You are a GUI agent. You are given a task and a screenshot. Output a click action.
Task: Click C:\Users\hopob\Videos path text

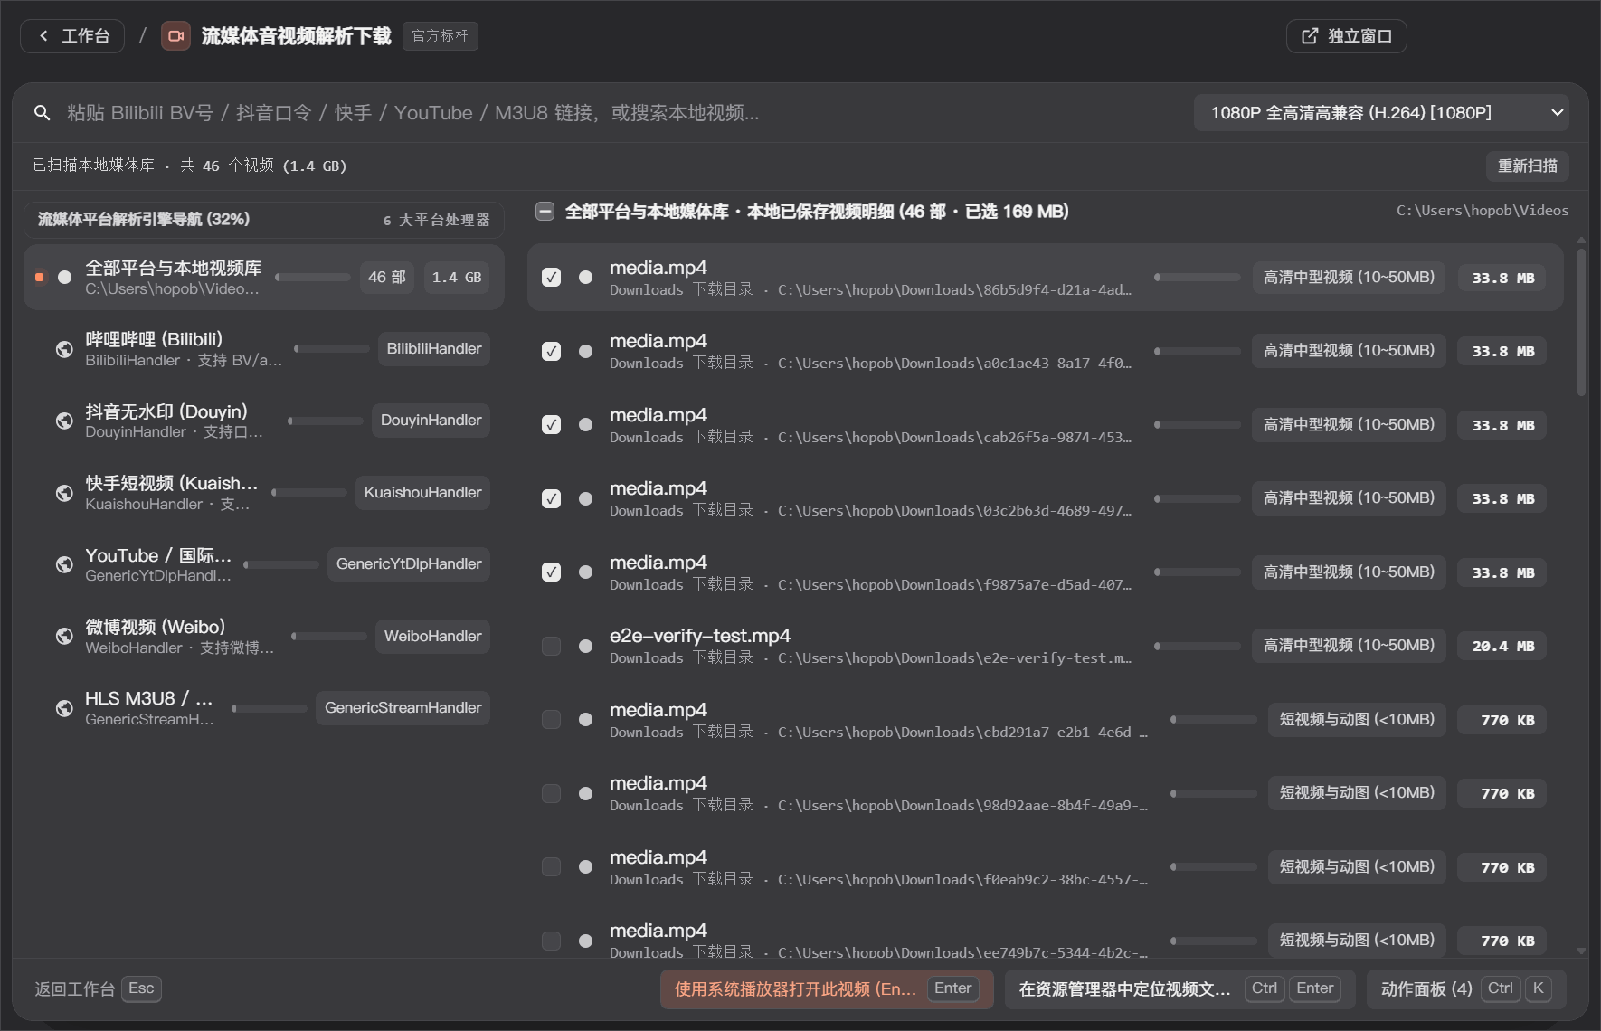(1483, 211)
